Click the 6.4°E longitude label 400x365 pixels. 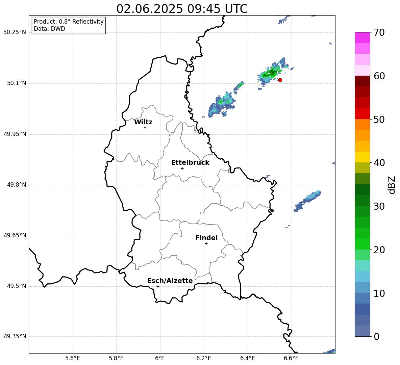247,358
